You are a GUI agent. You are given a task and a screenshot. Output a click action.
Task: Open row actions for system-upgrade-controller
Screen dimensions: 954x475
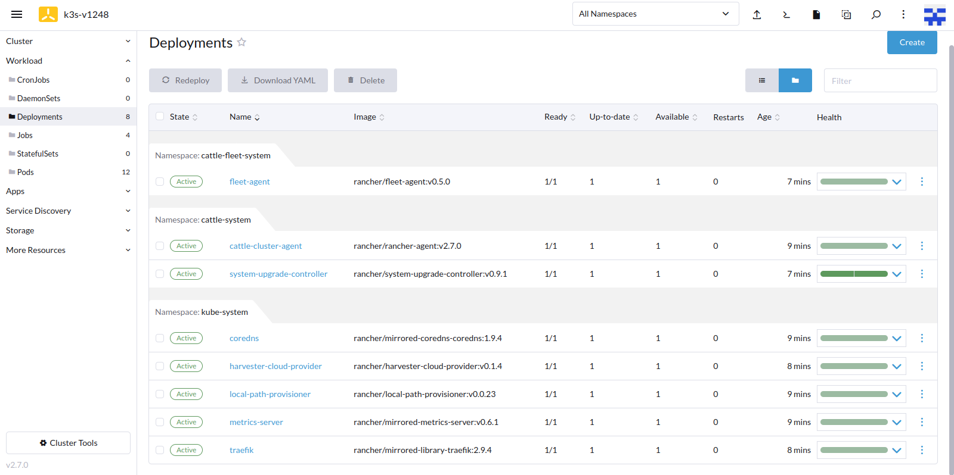(922, 274)
